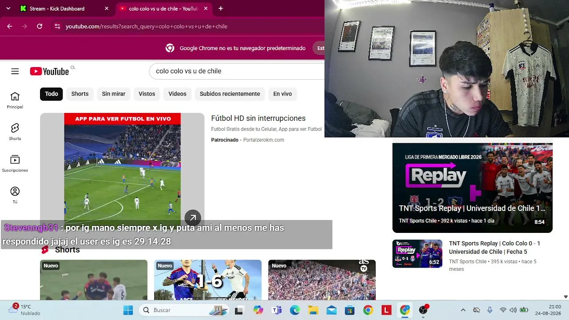The width and height of the screenshot is (569, 320).
Task: Open Suscripciones in the YouTube sidebar
Action: (15, 164)
